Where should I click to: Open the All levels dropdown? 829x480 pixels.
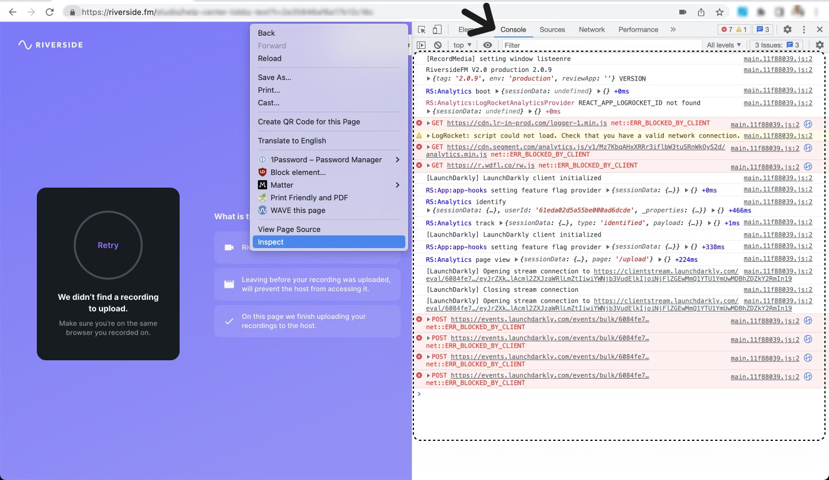pos(725,45)
